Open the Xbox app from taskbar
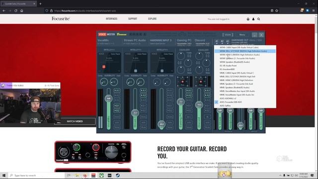Image resolution: width=318 pixels, height=179 pixels. coord(101,176)
